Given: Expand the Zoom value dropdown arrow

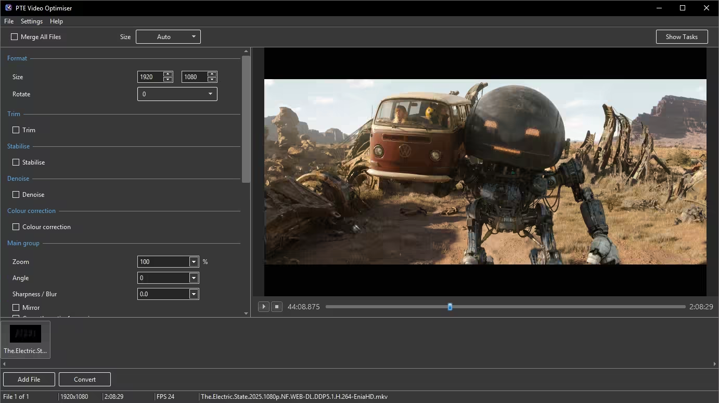Looking at the screenshot, I should tap(194, 262).
